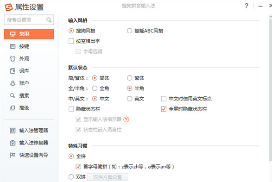Select 全拼 radio button
Screen dimensions: 272x182
71,156
